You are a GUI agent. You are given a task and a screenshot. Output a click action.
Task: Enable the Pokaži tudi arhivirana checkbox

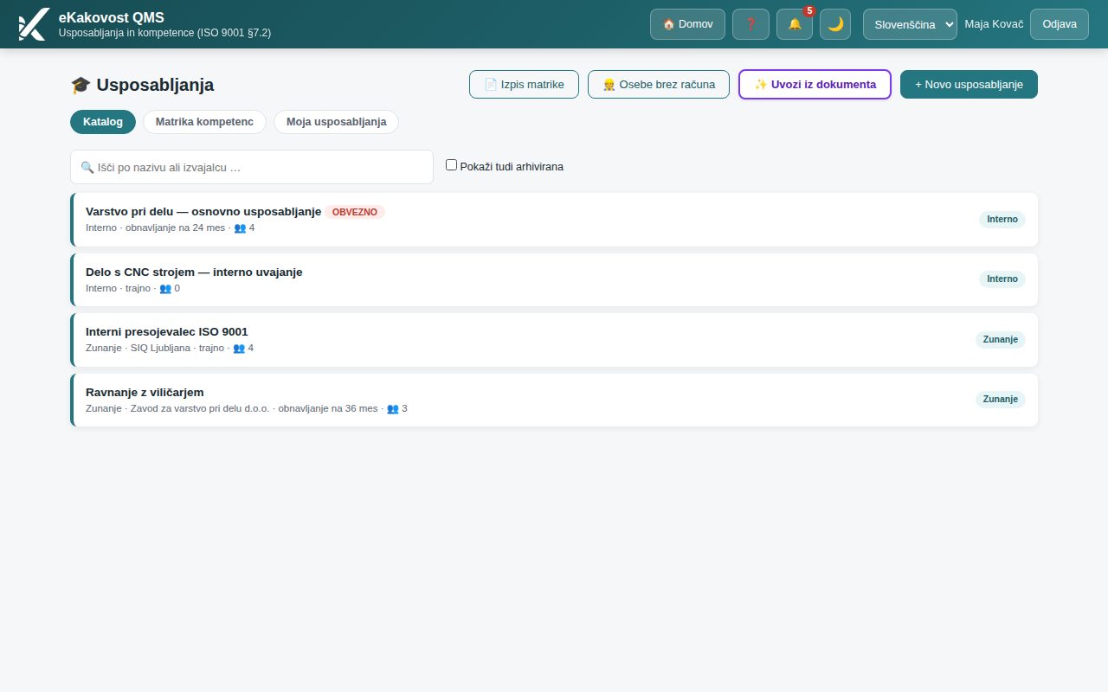click(x=451, y=165)
